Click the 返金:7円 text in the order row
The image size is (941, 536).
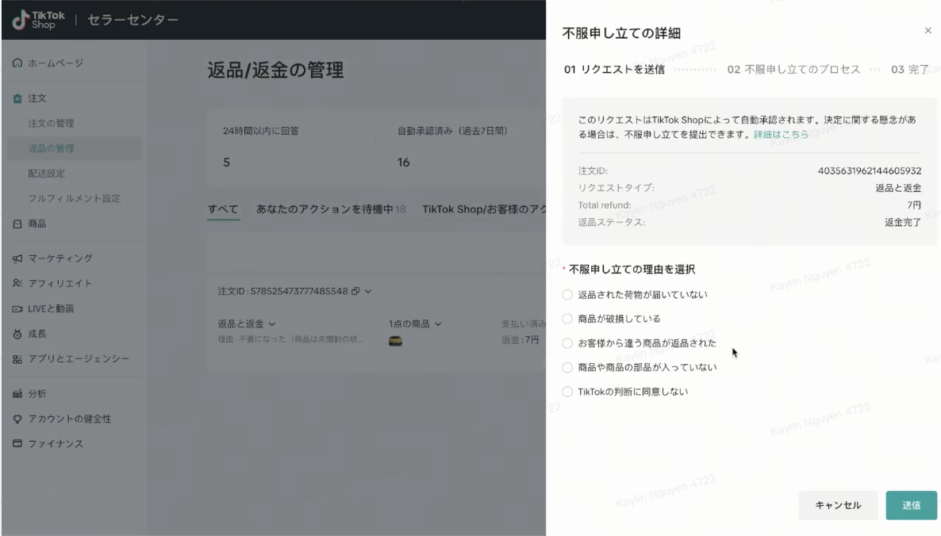tap(520, 340)
